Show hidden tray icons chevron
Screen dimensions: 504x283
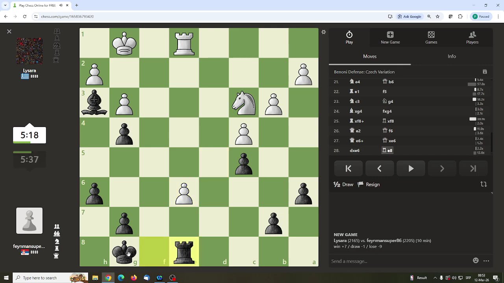coord(435,278)
